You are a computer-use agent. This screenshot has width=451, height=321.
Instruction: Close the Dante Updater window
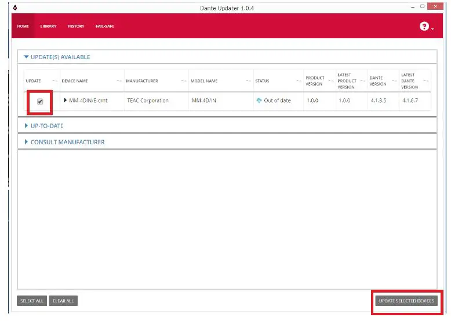(435, 6)
